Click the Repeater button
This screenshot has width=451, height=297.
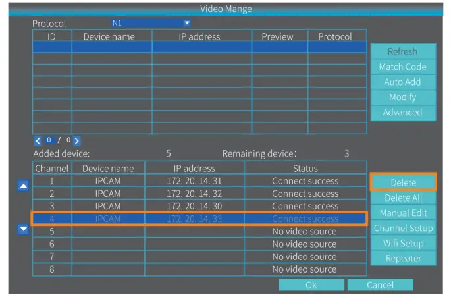[404, 258]
